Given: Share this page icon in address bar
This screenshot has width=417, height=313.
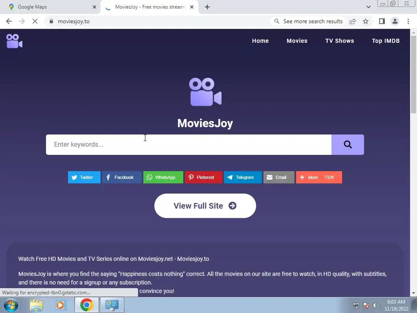Looking at the screenshot, I should coord(353,21).
